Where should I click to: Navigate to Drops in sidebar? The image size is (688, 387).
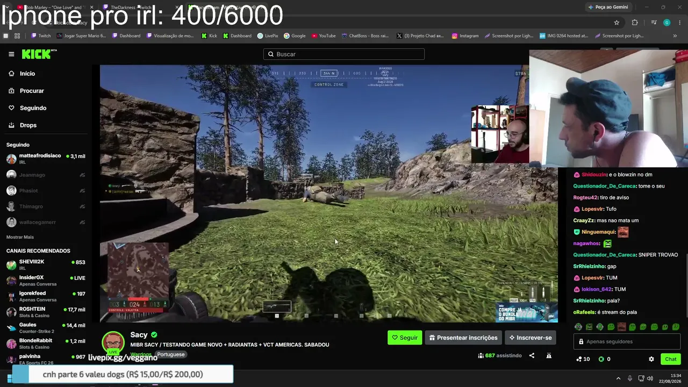[28, 125]
